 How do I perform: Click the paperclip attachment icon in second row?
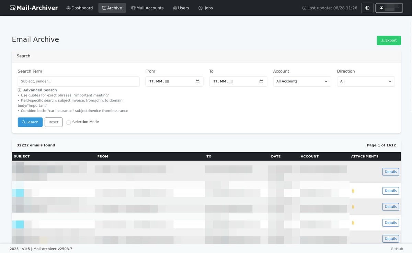click(353, 191)
